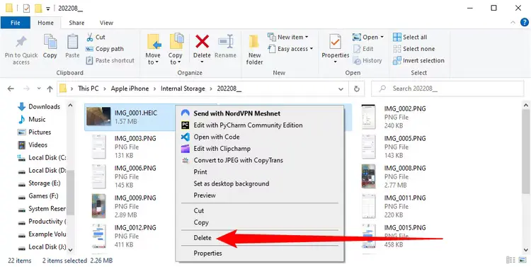Select Local Disk (J:) drive
This screenshot has height=267, width=531.
pyautogui.click(x=41, y=247)
